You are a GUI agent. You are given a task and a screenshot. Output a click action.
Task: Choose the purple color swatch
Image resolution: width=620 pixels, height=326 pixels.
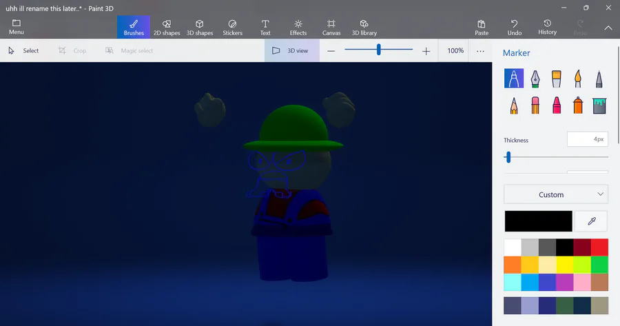(565, 282)
